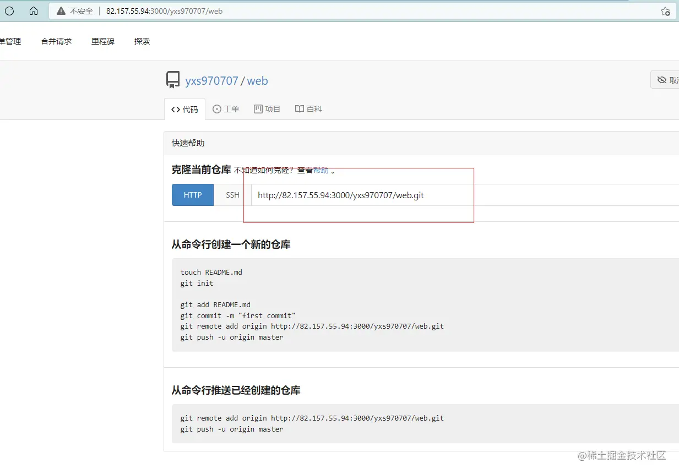The image size is (679, 474).
Task: Click the 'touch README.md' code line
Action: (211, 272)
